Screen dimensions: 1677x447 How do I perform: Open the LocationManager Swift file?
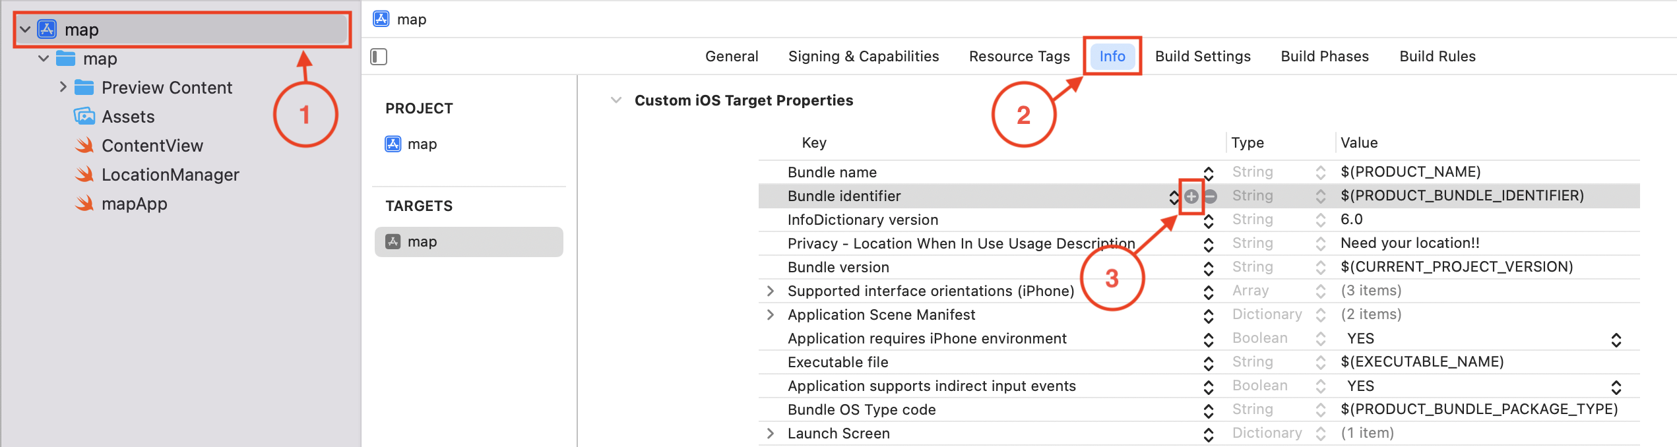pos(170,175)
